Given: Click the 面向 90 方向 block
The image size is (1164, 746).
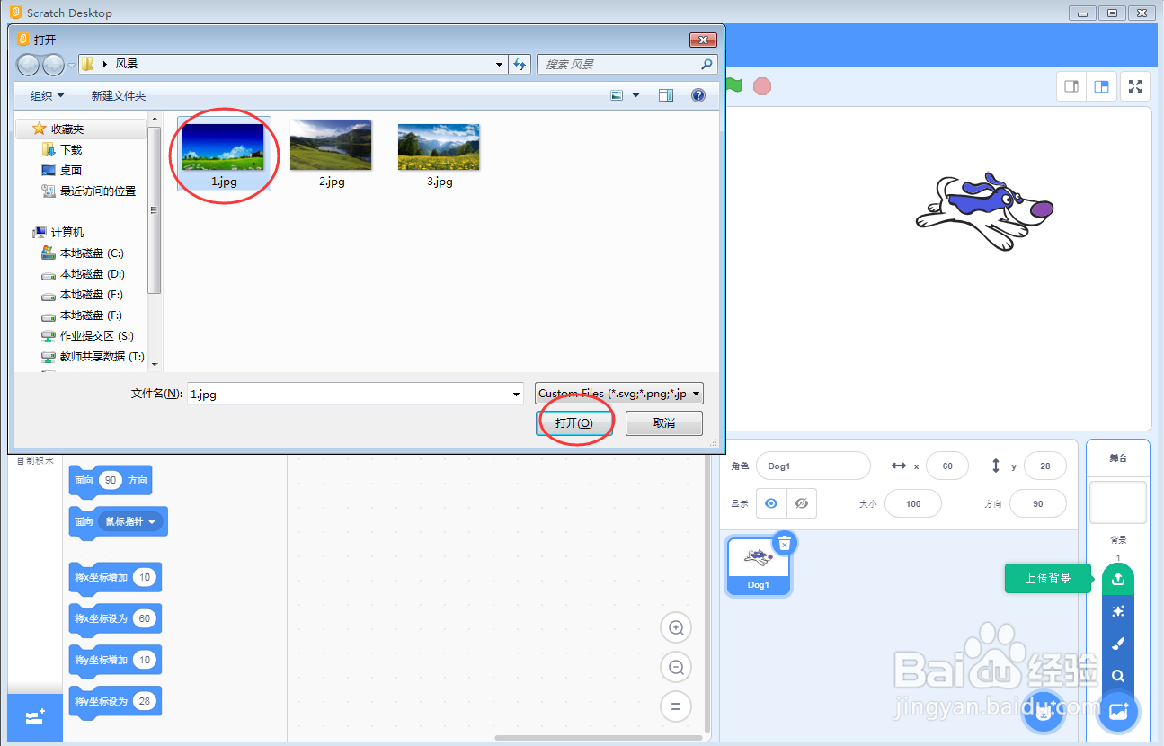Looking at the screenshot, I should click(110, 481).
